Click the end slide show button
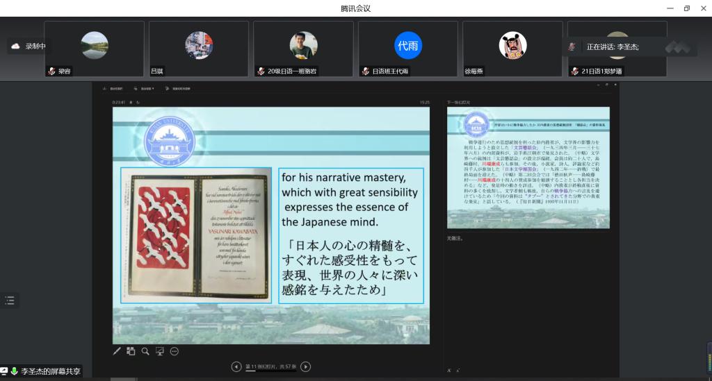This screenshot has width=712, height=381. pyautogui.click(x=179, y=89)
